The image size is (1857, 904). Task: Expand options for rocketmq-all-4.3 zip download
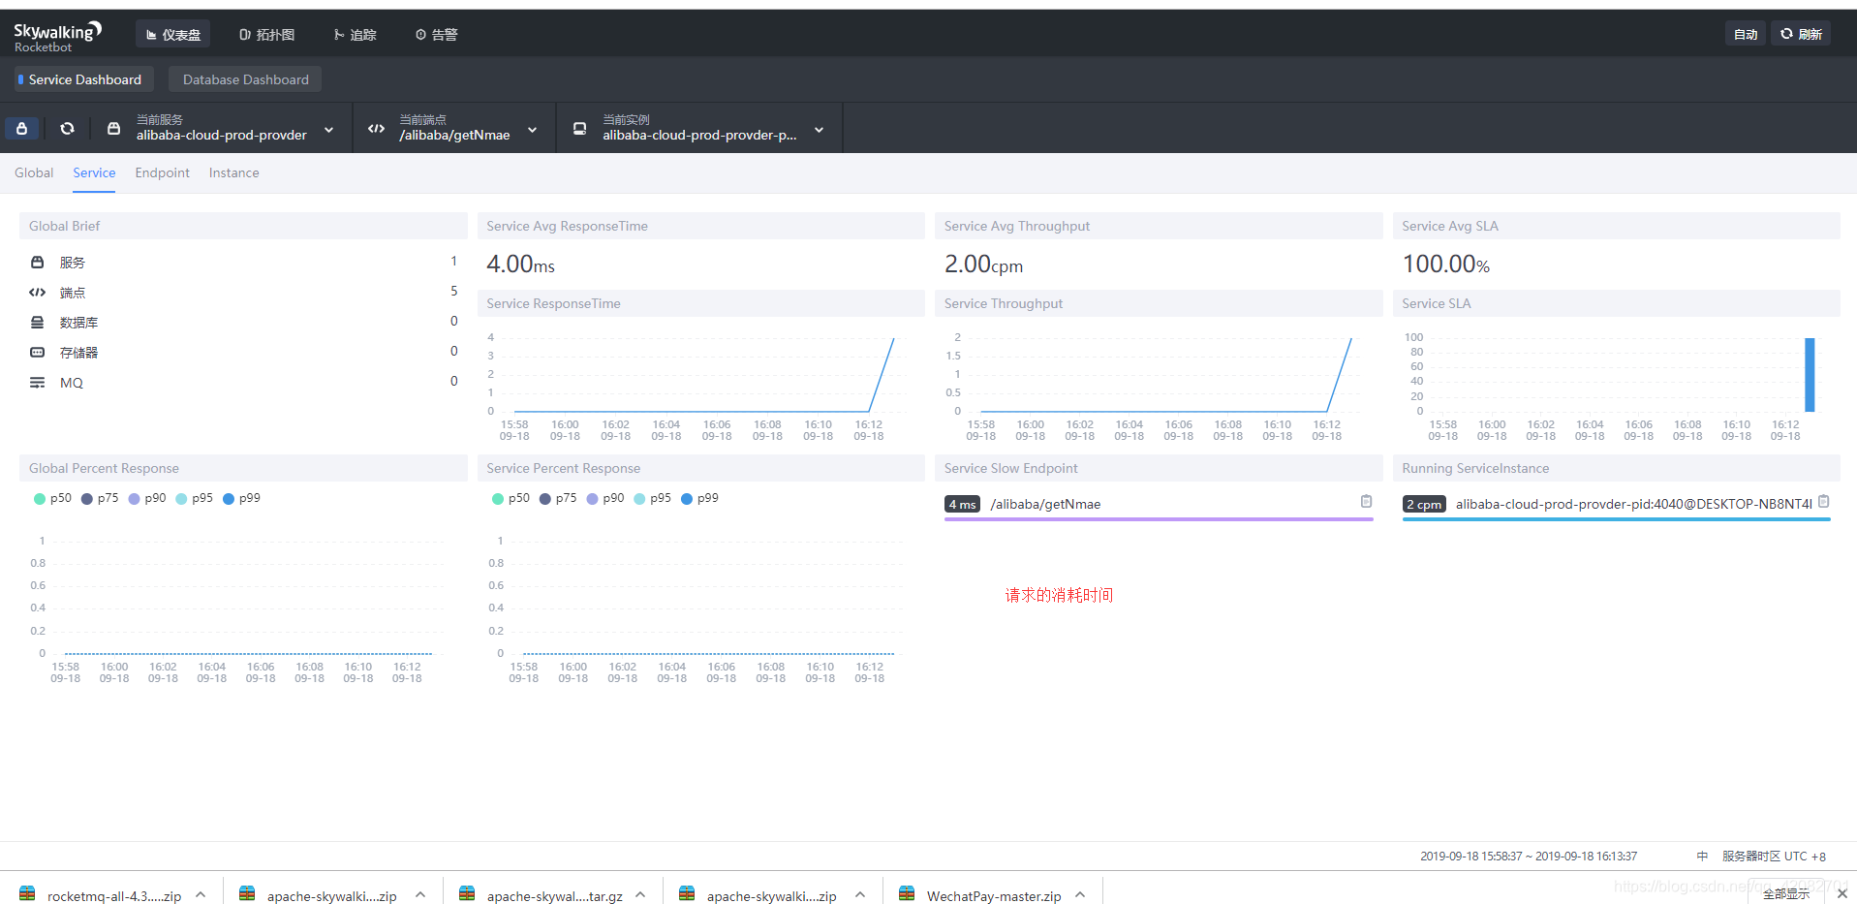click(x=201, y=894)
